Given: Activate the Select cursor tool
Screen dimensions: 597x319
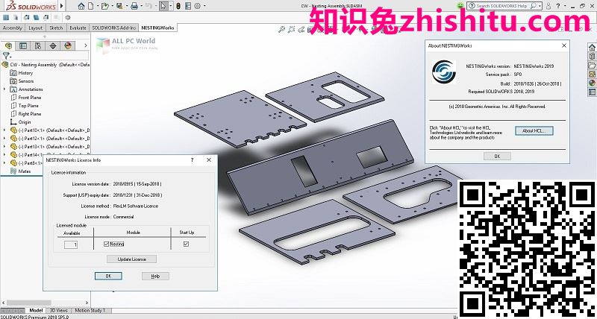Looking at the screenshot, I should pyautogui.click(x=163, y=6).
